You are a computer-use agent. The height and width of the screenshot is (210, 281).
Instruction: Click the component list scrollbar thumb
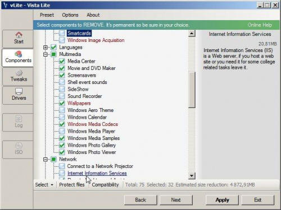point(192,90)
